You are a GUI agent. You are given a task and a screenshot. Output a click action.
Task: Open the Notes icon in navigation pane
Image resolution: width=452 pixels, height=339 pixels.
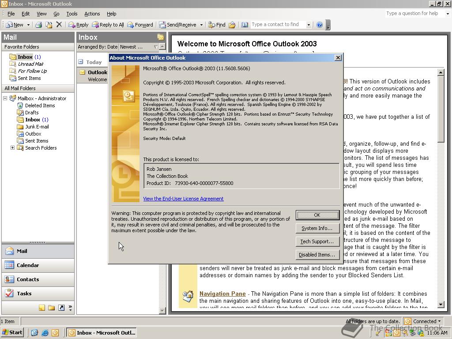(x=42, y=308)
